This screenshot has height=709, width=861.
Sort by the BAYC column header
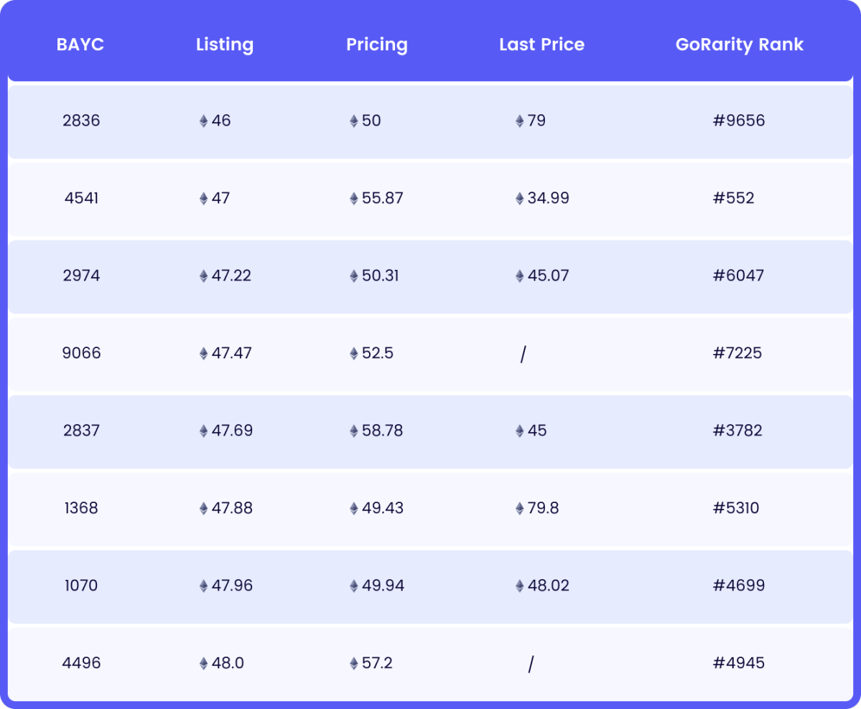[80, 44]
